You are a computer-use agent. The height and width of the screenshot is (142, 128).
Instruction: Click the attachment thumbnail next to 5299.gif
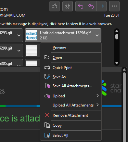click(32, 50)
